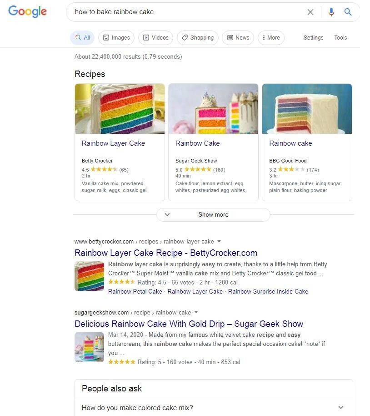Expand the Show more recipes section
Screen dimensions: 370x416
click(213, 214)
